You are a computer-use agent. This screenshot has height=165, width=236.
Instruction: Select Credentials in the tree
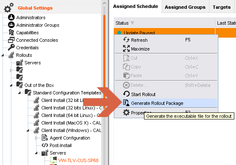coord(27,48)
